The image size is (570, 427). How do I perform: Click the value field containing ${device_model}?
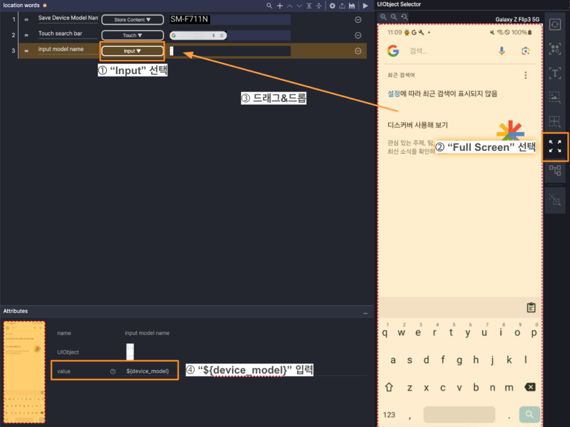[x=148, y=371]
